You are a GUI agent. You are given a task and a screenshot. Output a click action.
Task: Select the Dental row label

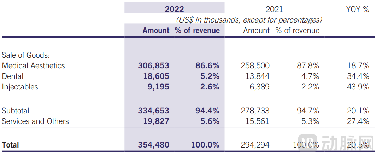coord(12,76)
